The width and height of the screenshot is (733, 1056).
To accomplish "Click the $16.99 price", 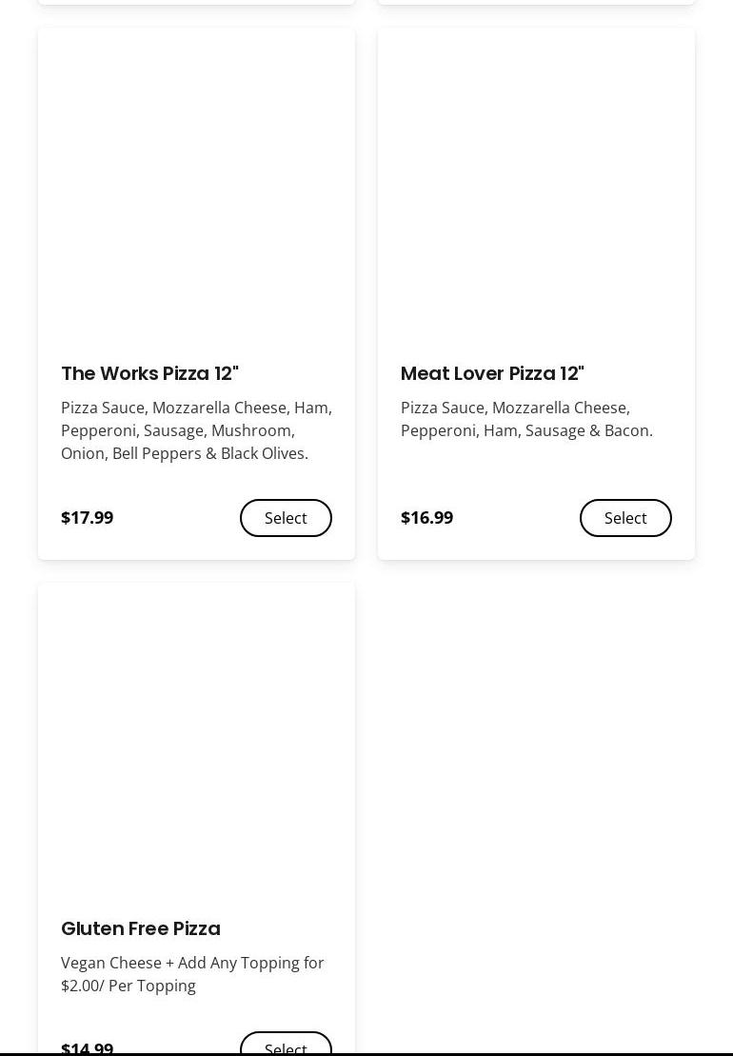I will tap(426, 518).
